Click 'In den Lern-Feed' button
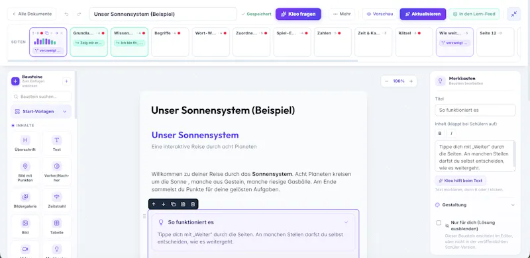The image size is (530, 258). (474, 14)
